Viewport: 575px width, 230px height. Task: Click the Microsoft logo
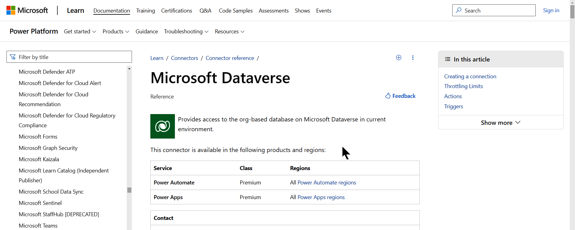pyautogui.click(x=27, y=10)
